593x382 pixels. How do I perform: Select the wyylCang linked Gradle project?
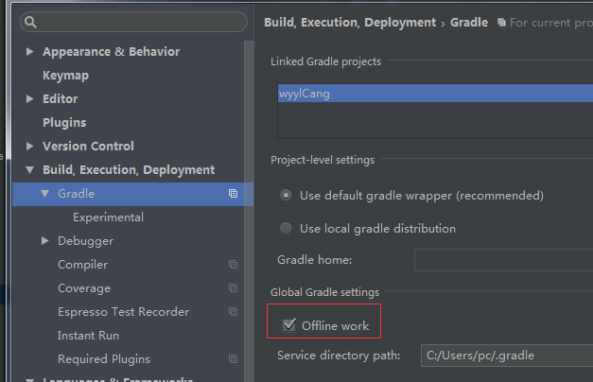coord(305,94)
